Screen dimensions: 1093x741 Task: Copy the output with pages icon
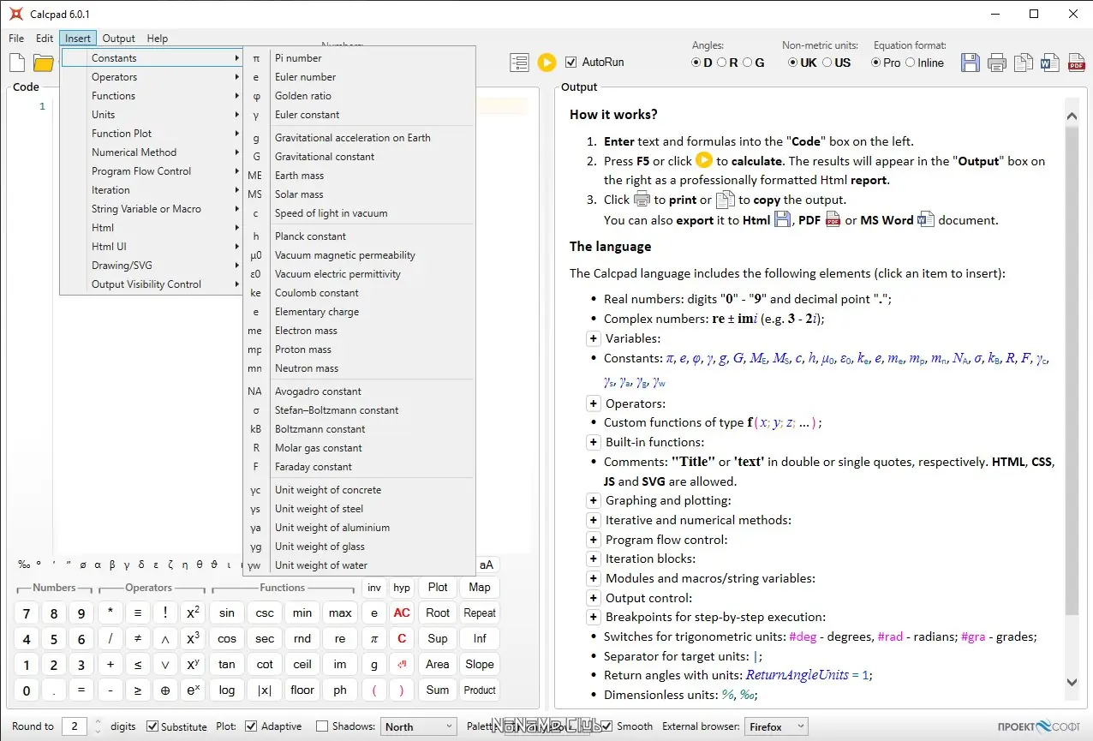click(x=1024, y=63)
